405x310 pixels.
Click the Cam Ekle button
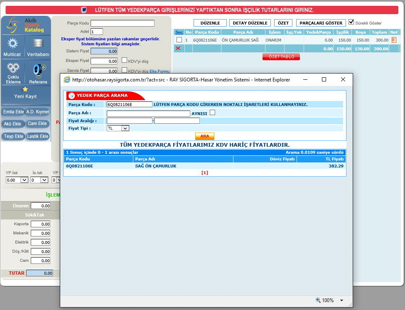37,123
